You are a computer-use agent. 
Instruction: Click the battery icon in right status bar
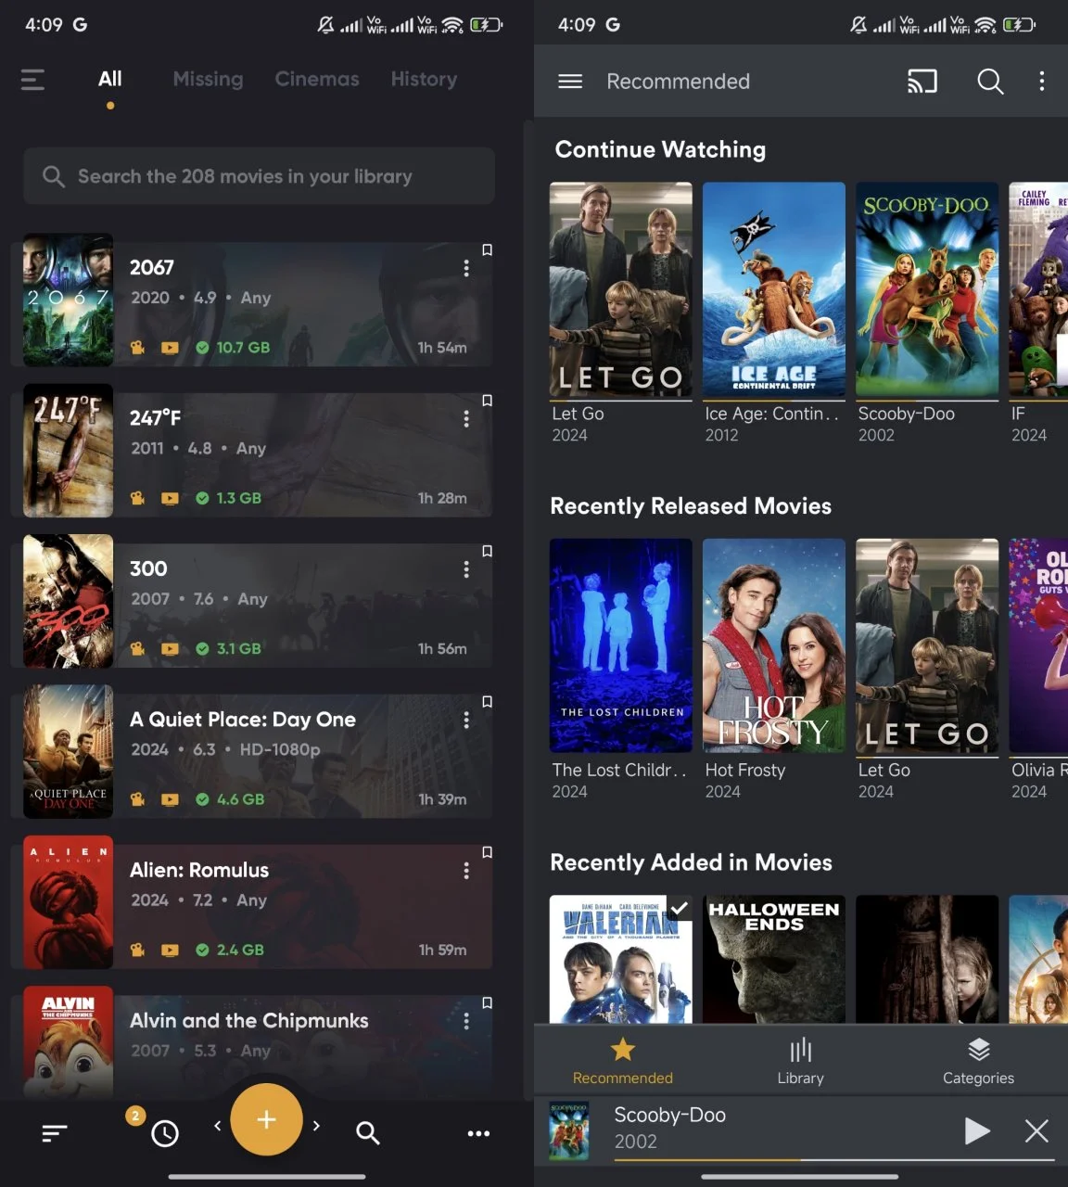click(x=1019, y=25)
